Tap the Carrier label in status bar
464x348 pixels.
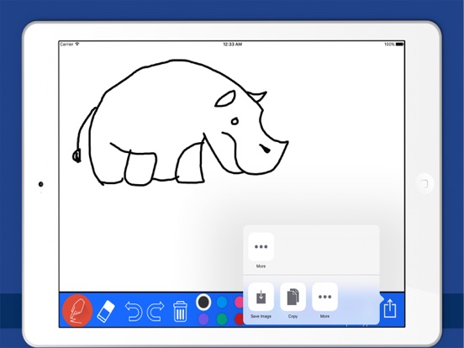click(x=66, y=45)
